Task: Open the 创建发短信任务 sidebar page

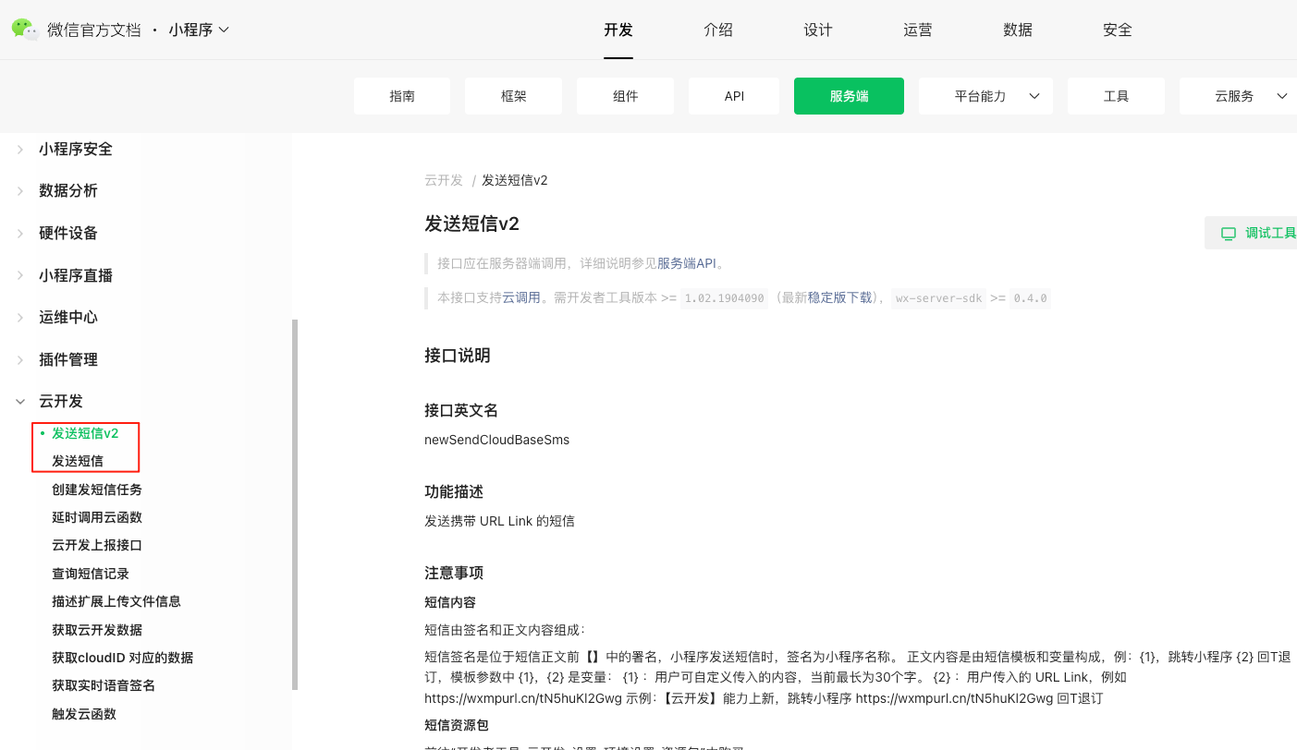Action: click(x=97, y=490)
